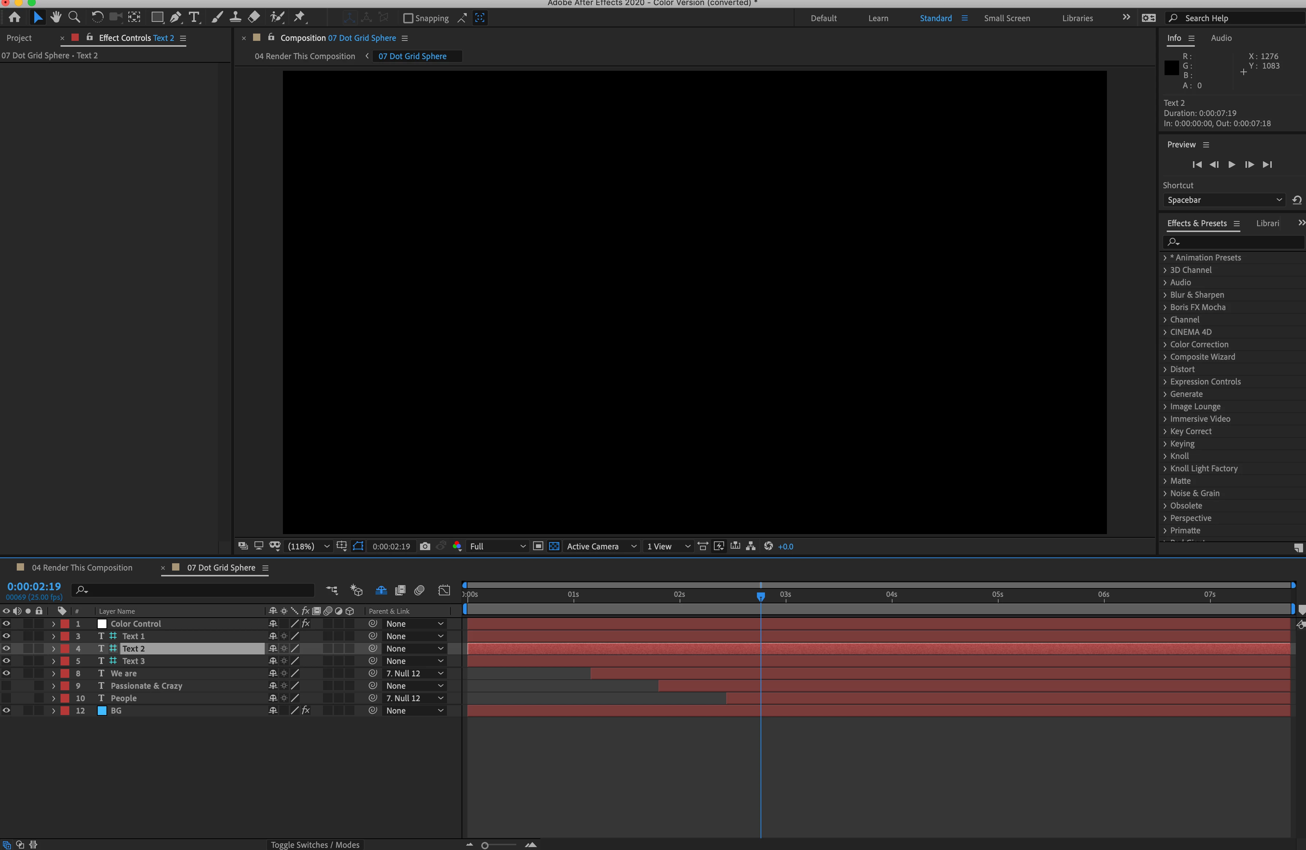Click Toggle Switches / Modes button
The width and height of the screenshot is (1306, 850).
(x=315, y=845)
